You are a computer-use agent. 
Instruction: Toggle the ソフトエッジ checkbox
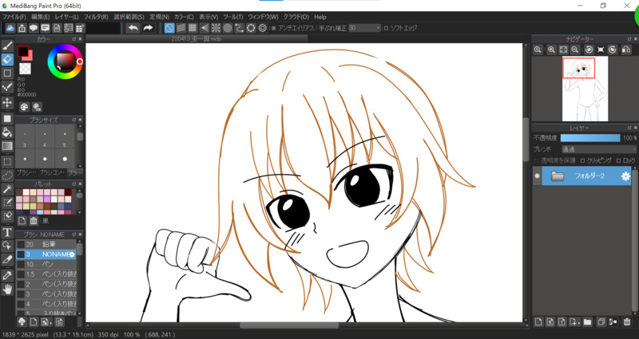[x=386, y=29]
